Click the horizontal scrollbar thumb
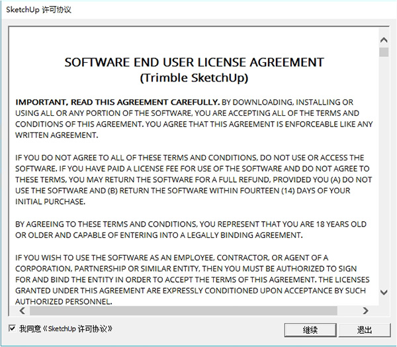397x347 pixels. (x=183, y=311)
